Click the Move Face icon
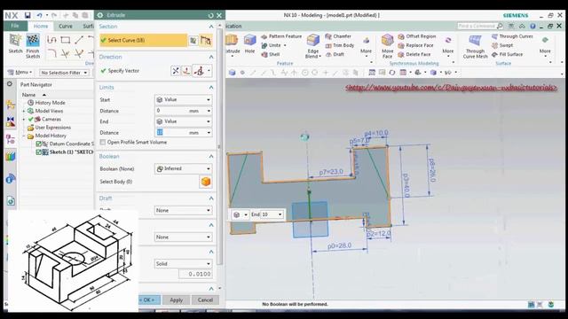 pyautogui.click(x=387, y=41)
